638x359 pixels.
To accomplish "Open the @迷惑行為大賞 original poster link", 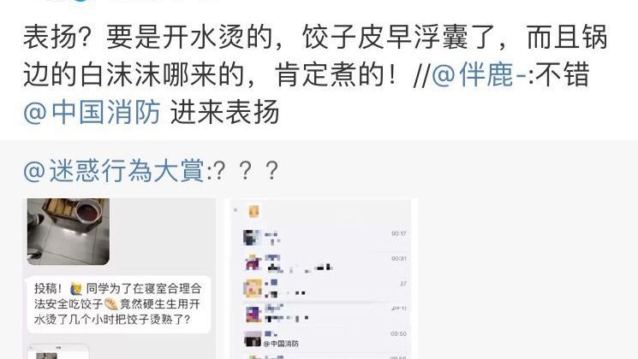I will (115, 171).
